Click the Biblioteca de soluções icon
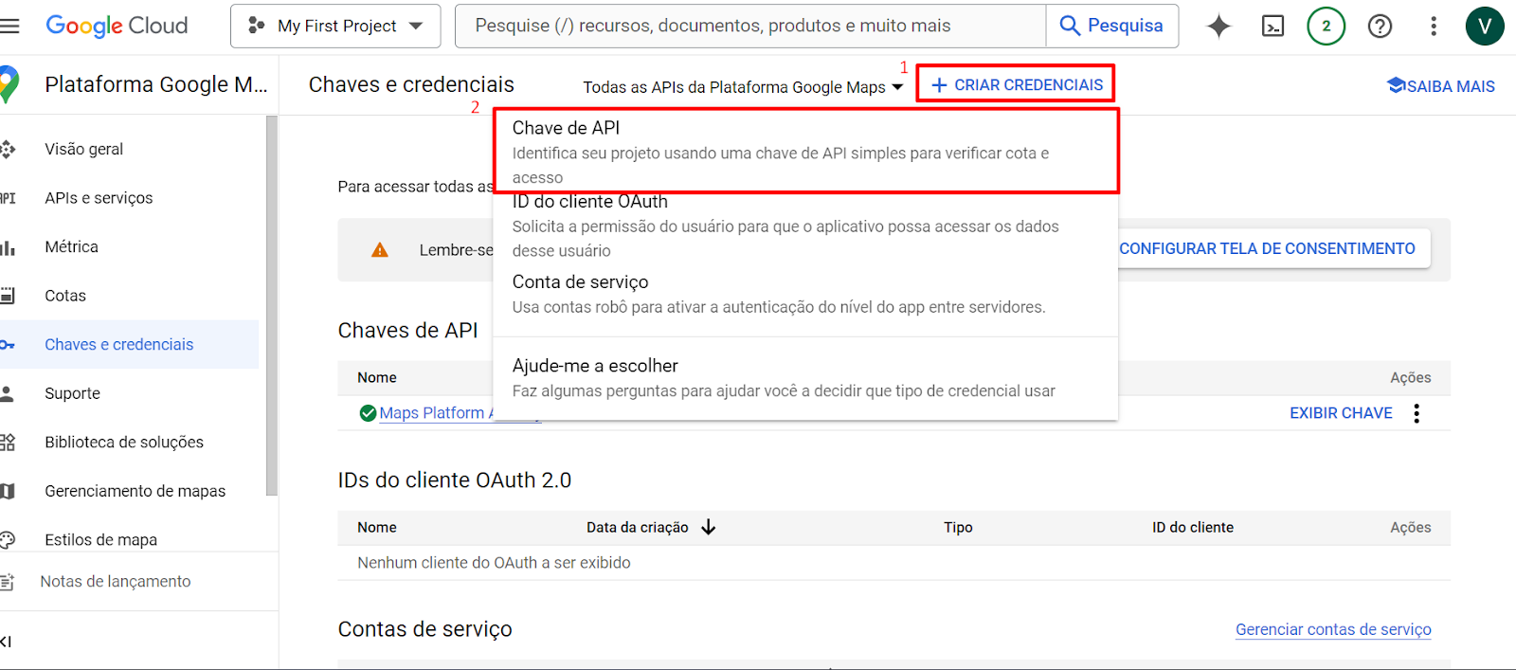The image size is (1516, 670). point(8,442)
